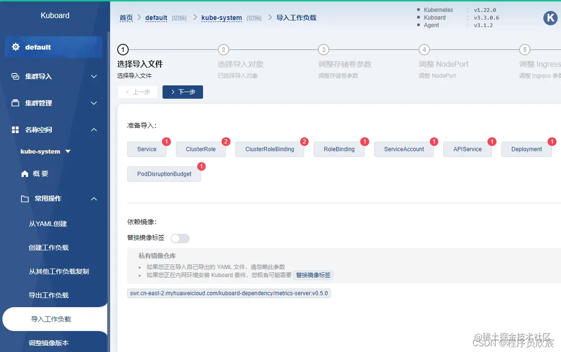The image size is (561, 352).
Task: Click the 首页 breadcrumb link
Action: tap(126, 18)
